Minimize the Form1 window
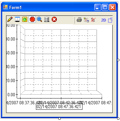This screenshot has height=121, width=120. [98, 7]
